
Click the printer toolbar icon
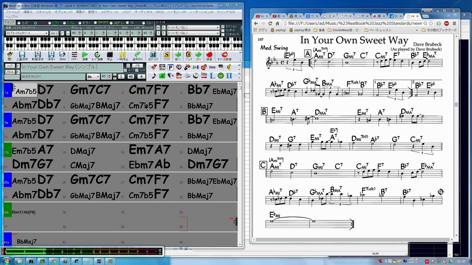click(x=187, y=75)
